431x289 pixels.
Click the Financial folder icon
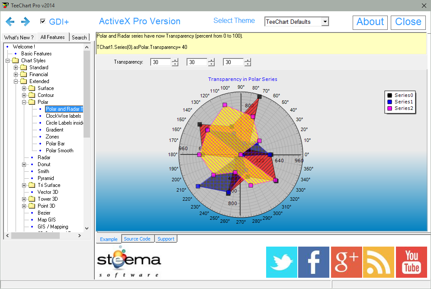pos(24,74)
